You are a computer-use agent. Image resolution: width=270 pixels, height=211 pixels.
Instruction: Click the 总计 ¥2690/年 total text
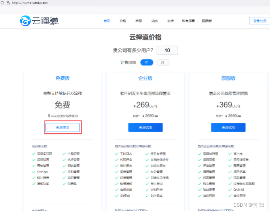[x=146, y=116]
